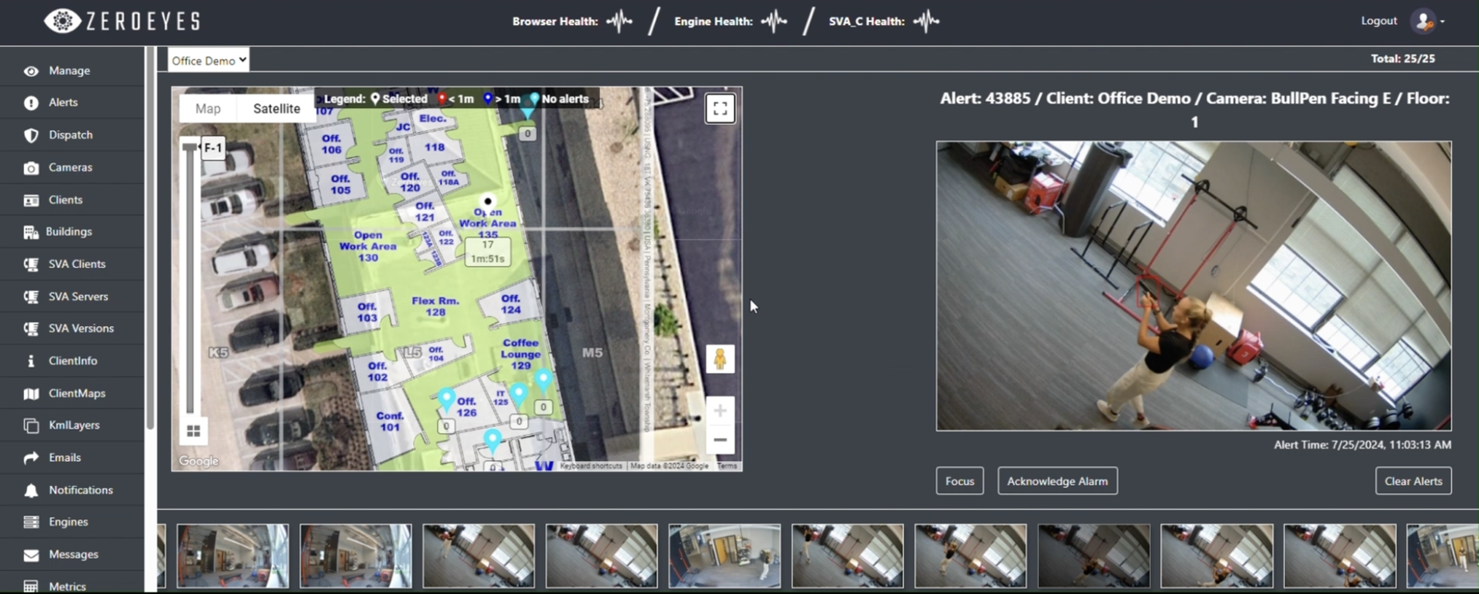Open the Office Demo client dropdown
This screenshot has height=594, width=1479.
(209, 60)
